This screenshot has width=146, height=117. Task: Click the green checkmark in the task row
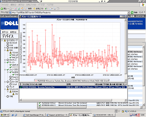click(21, 87)
